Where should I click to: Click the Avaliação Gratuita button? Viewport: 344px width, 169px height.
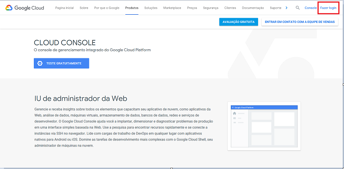(239, 22)
